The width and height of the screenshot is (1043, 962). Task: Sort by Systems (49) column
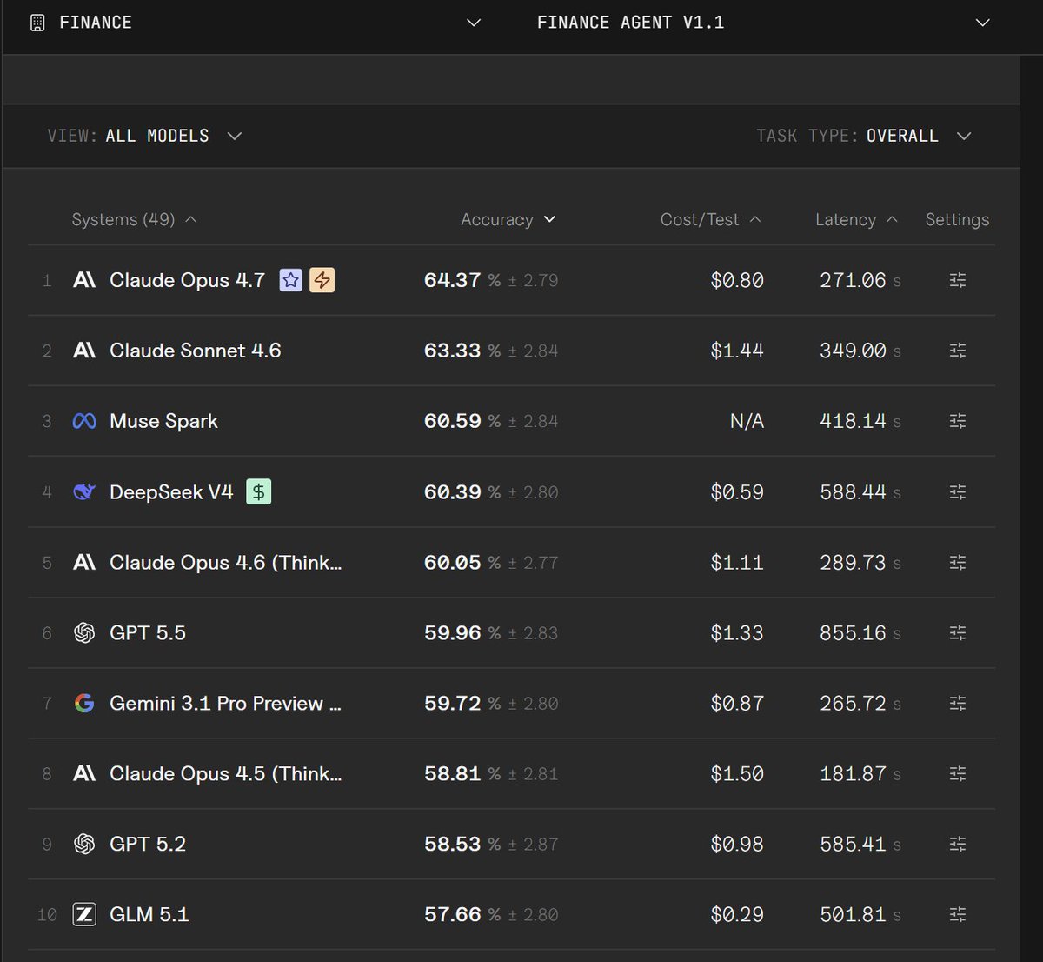click(x=134, y=220)
